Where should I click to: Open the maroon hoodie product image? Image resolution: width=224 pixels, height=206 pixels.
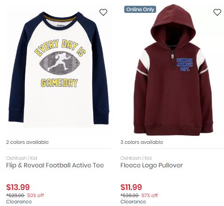[173, 70]
